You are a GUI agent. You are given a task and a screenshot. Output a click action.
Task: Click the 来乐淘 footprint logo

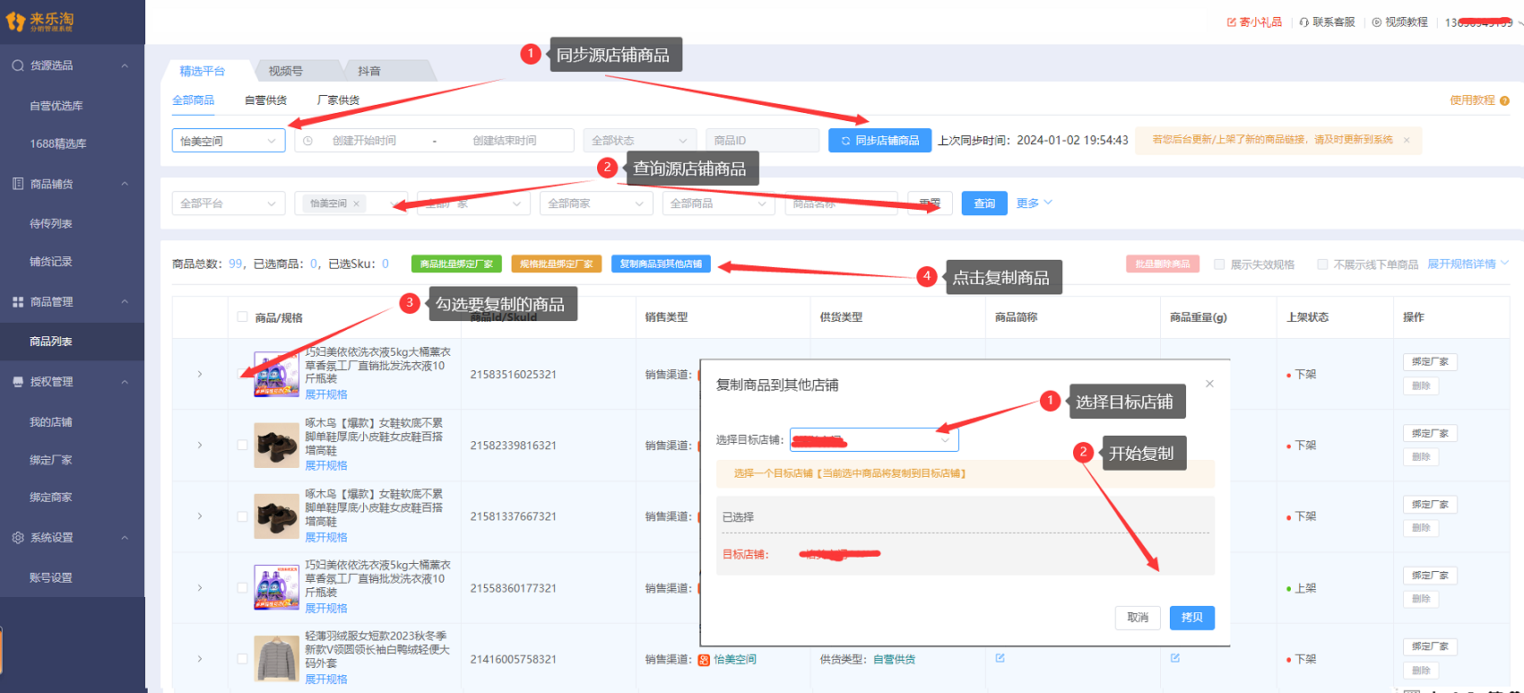coord(16,22)
